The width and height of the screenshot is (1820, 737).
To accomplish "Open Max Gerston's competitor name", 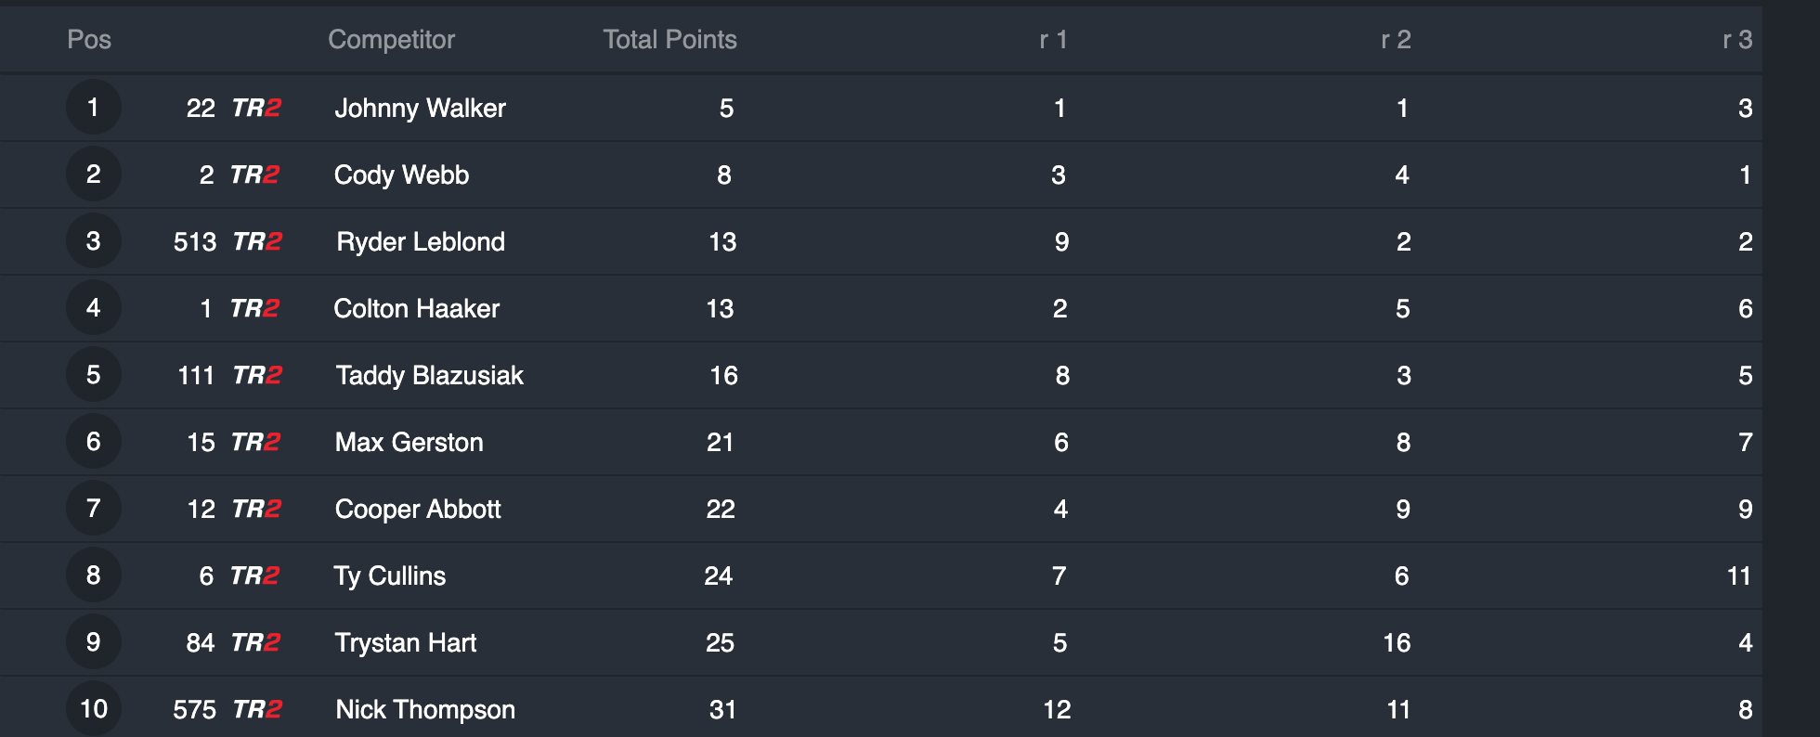I will [409, 443].
